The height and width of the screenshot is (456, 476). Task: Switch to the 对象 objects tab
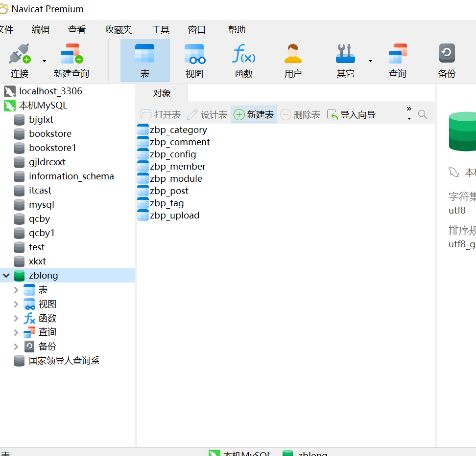pos(162,93)
